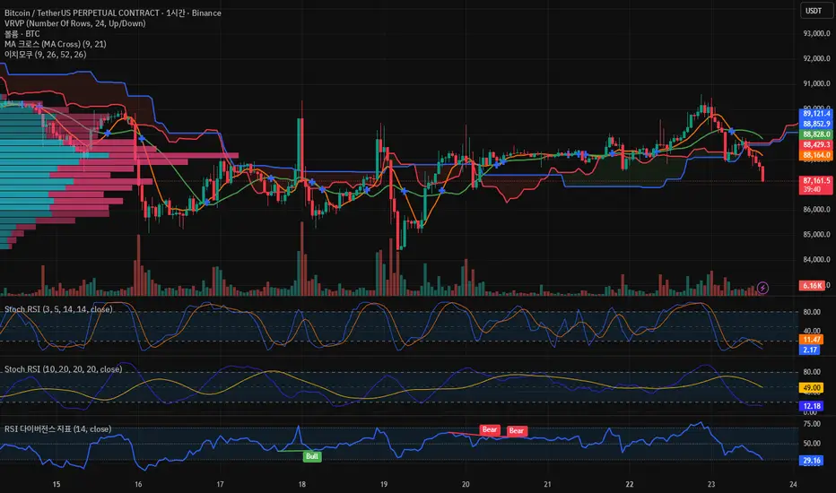Click date 21 on the time axis
The height and width of the screenshot is (493, 836).
pyautogui.click(x=547, y=484)
